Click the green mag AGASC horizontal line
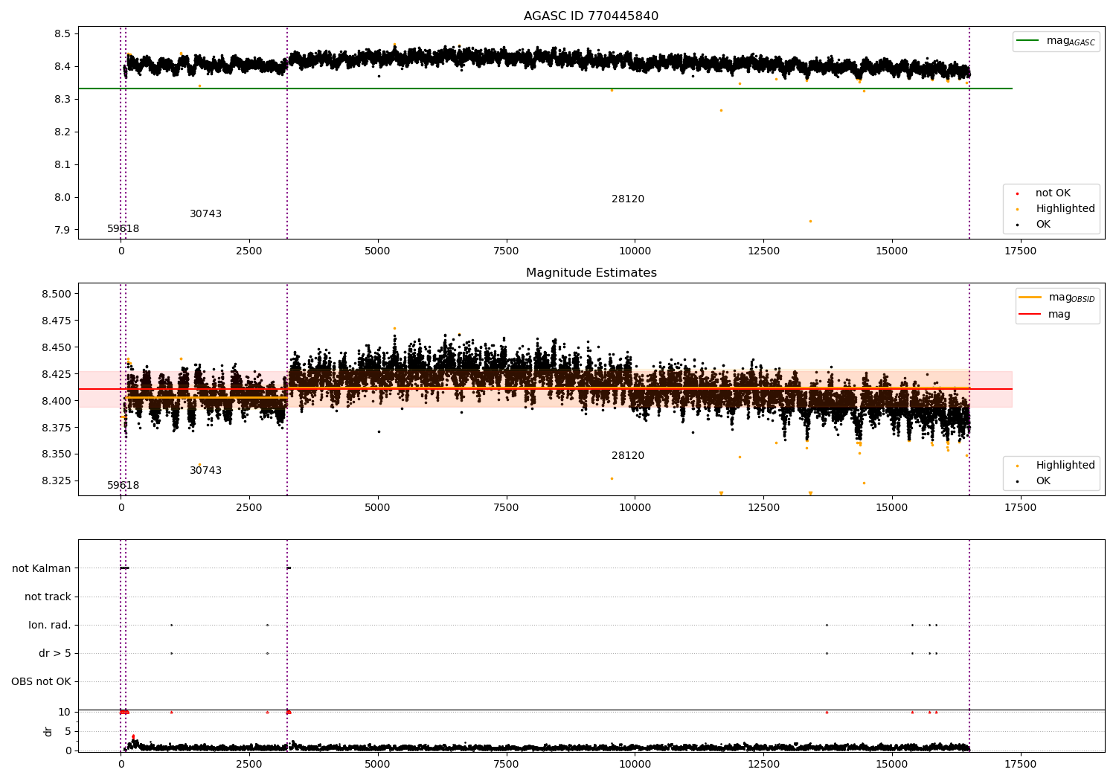The height and width of the screenshot is (781, 1116). point(545,89)
